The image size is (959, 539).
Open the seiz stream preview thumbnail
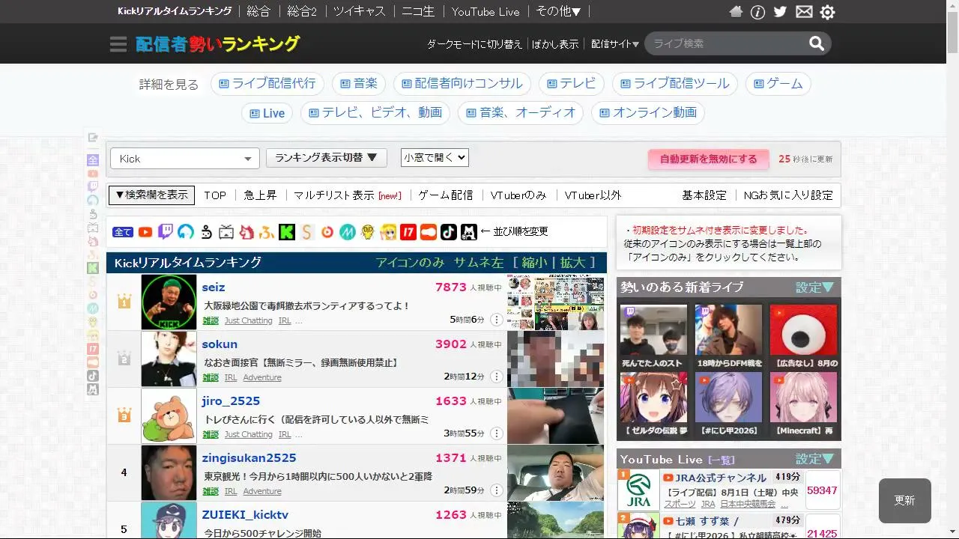pyautogui.click(x=555, y=302)
